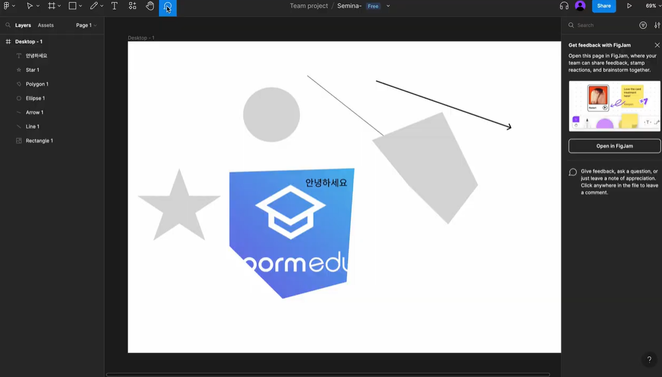Open the comment filter icon
This screenshot has width=662, height=377.
click(643, 25)
